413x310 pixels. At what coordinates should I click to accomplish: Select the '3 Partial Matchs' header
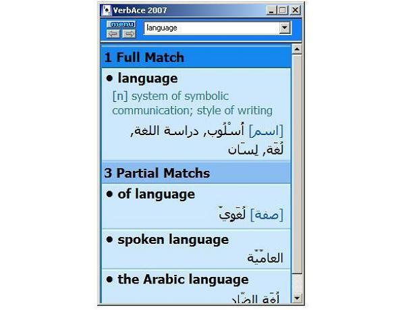click(157, 173)
